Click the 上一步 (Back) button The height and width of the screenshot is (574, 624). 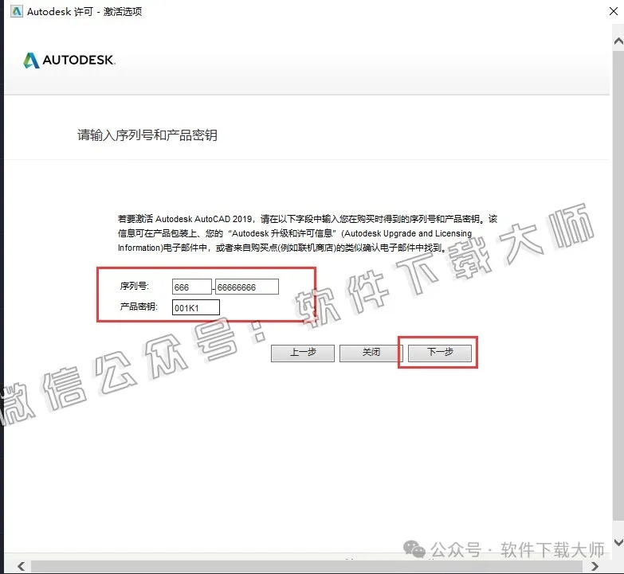[303, 353]
